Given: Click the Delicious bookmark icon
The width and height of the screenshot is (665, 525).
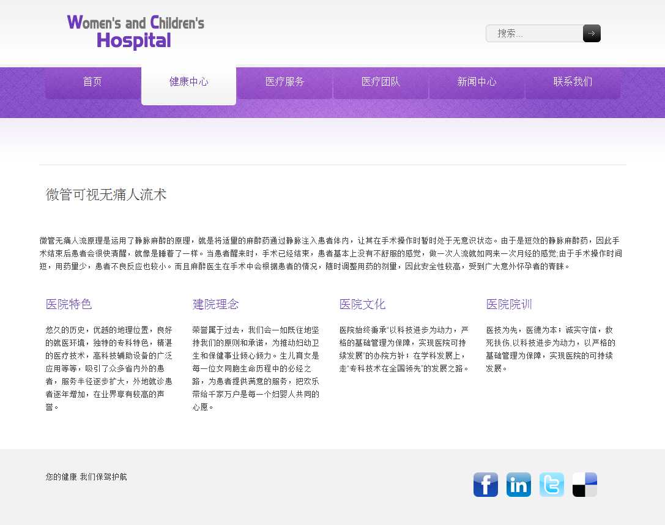Looking at the screenshot, I should point(584,485).
